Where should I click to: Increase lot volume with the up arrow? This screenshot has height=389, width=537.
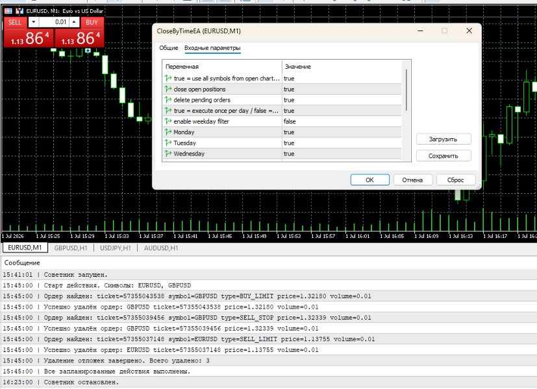tap(74, 22)
